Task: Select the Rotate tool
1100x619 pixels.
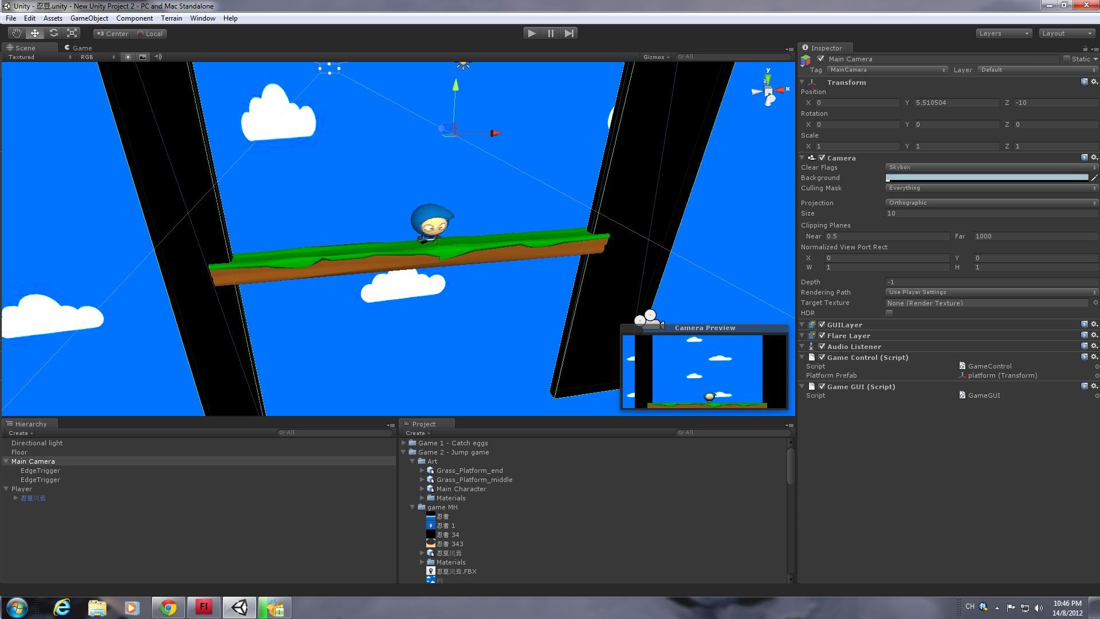Action: point(53,33)
